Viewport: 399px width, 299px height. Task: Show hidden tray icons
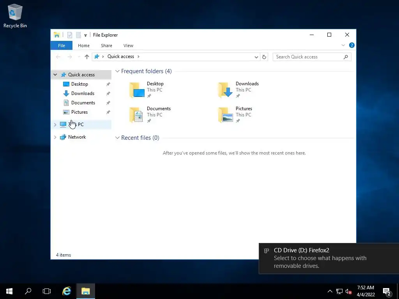tap(330, 291)
